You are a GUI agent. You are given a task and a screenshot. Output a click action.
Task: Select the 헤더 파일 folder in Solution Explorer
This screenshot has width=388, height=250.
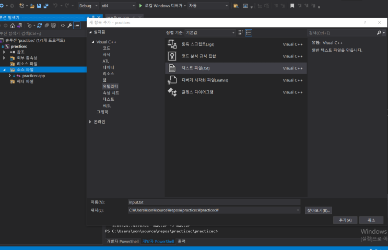(25, 81)
